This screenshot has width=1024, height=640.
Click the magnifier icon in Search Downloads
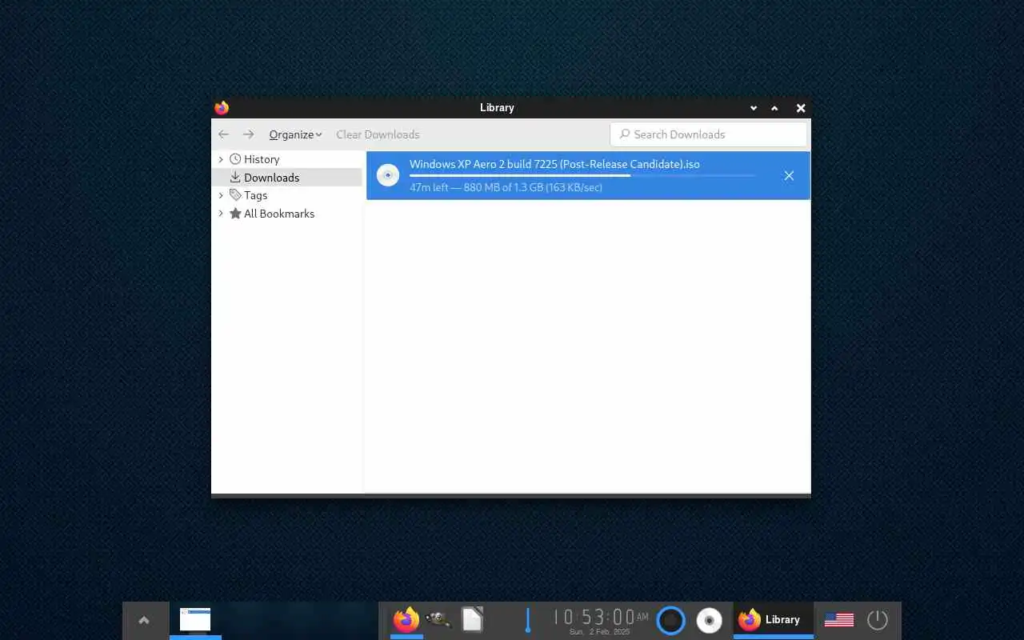624,134
